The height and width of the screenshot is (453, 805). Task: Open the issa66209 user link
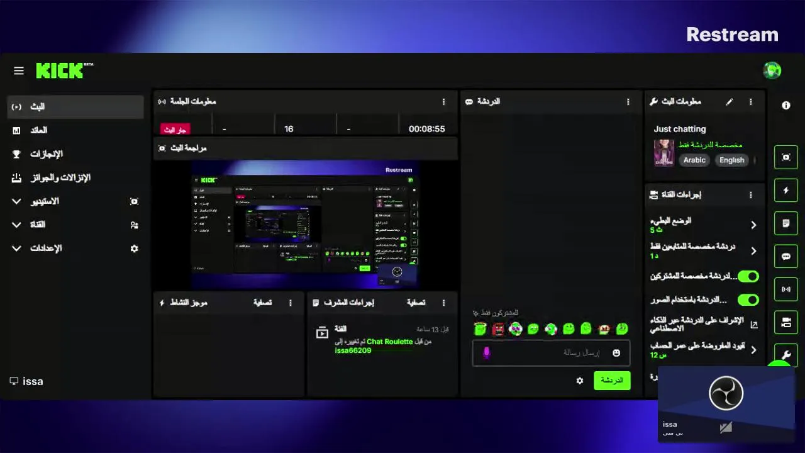tap(353, 350)
